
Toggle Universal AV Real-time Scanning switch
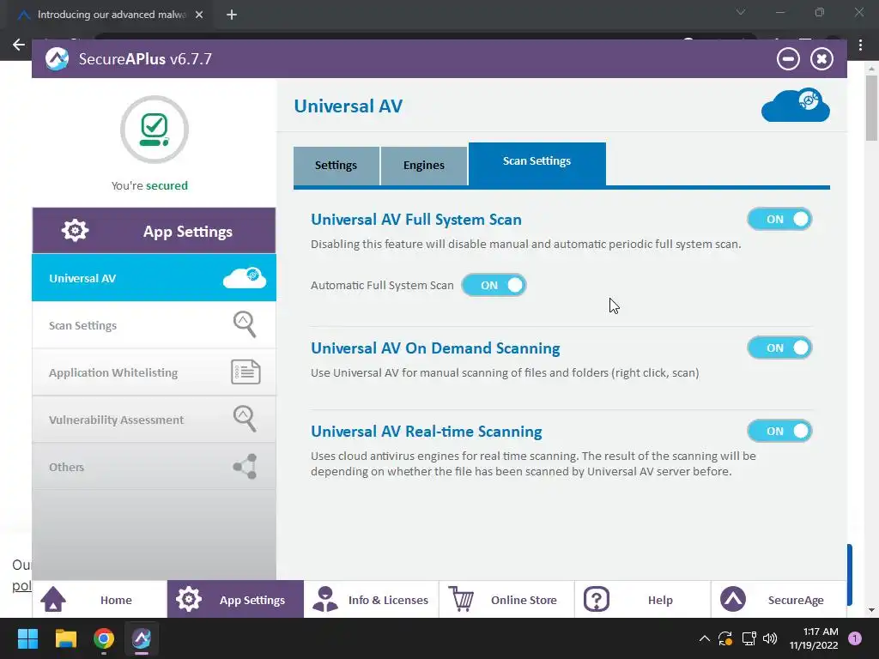point(779,431)
